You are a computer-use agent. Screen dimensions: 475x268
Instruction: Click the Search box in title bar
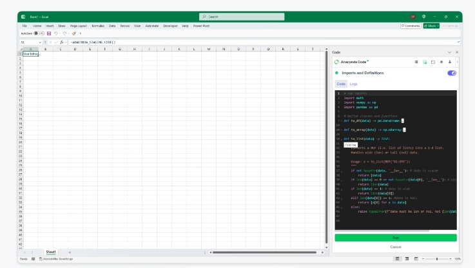coord(237,16)
